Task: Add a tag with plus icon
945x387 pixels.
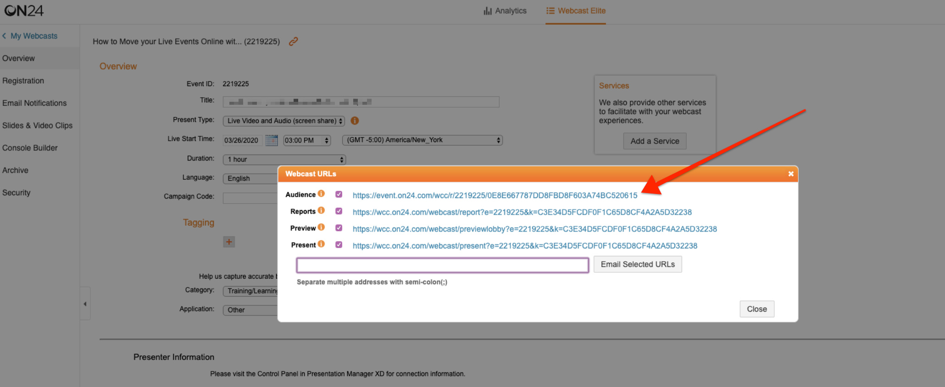Action: tap(229, 242)
